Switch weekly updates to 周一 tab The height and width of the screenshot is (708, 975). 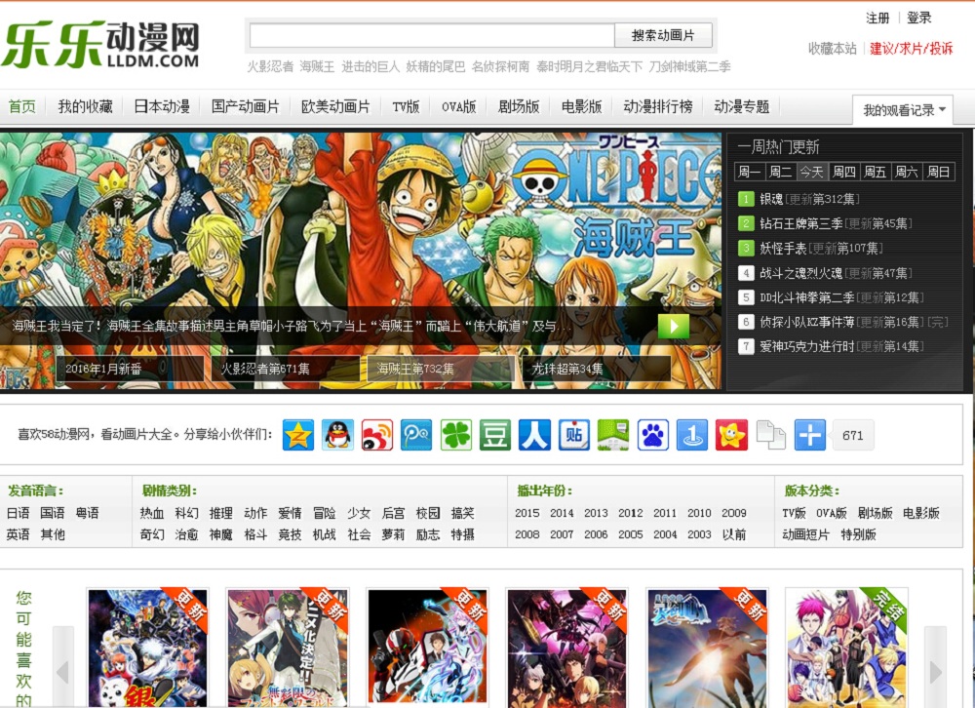click(749, 172)
